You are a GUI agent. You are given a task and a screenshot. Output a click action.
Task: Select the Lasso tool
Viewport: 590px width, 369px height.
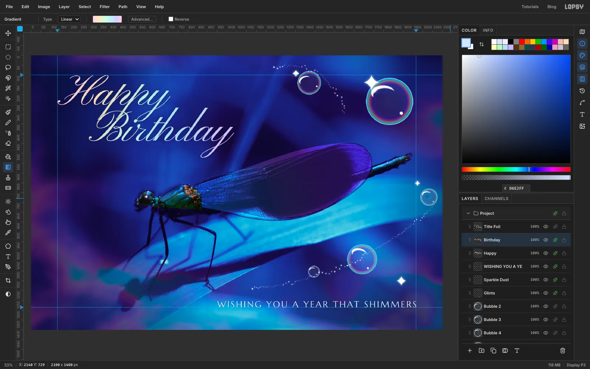8,68
